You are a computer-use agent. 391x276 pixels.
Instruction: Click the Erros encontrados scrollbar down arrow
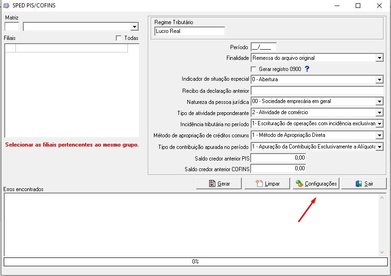tap(382, 252)
